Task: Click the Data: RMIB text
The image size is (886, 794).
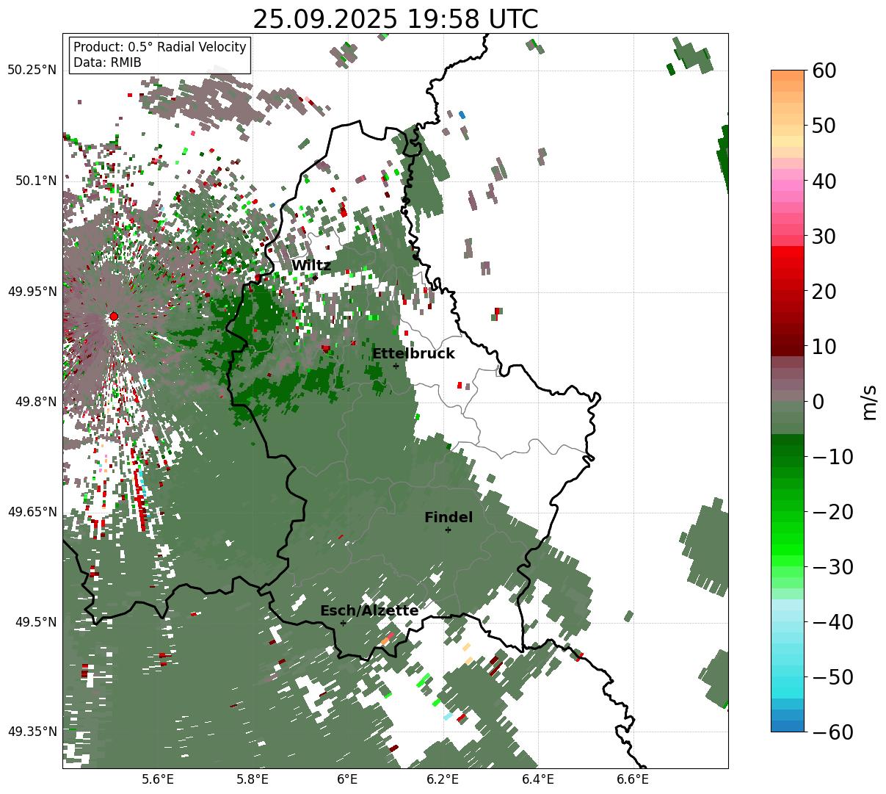Action: click(x=107, y=62)
